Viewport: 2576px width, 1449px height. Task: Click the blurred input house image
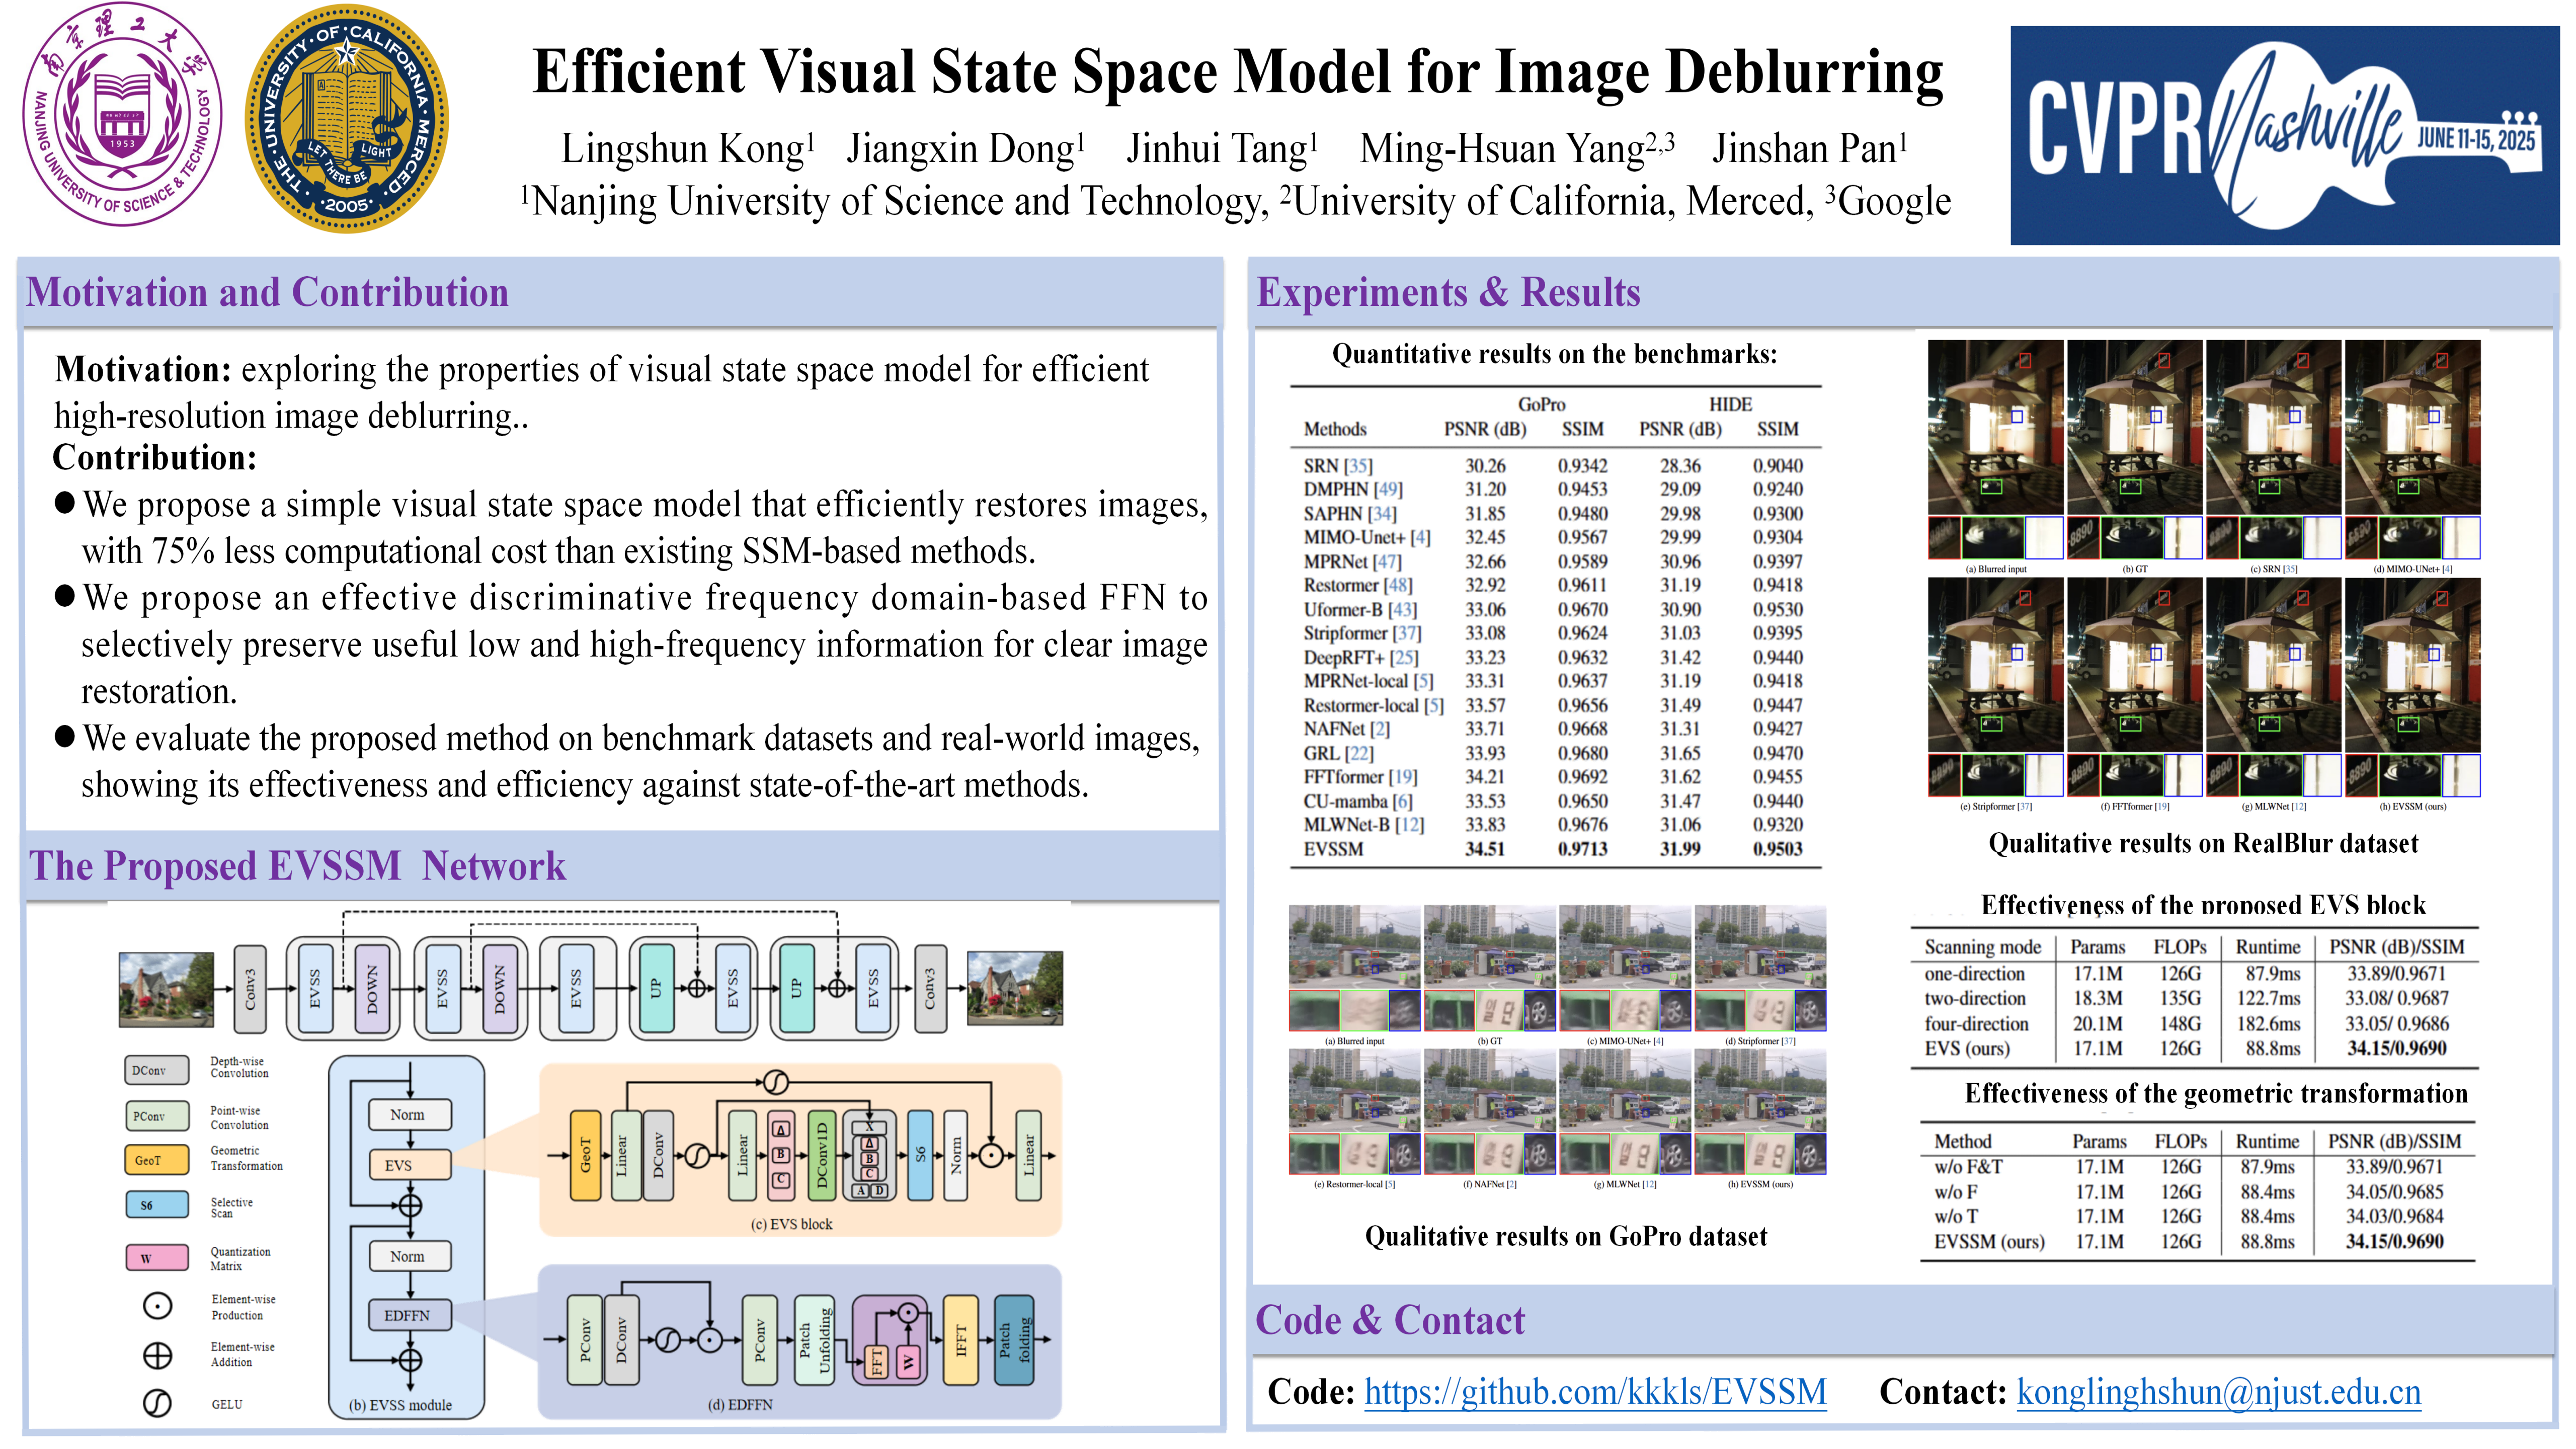(166, 989)
